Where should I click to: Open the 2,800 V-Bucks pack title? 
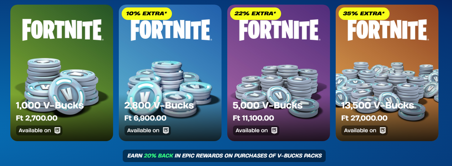point(159,106)
